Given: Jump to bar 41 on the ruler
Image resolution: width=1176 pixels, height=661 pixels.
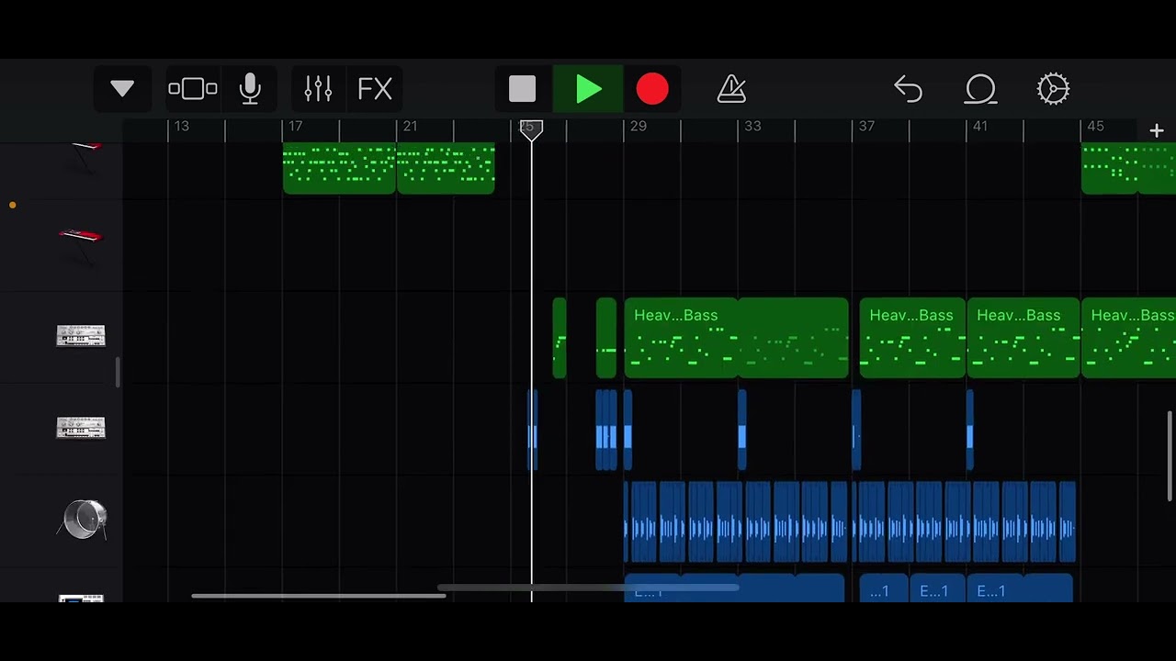Looking at the screenshot, I should coord(980,127).
